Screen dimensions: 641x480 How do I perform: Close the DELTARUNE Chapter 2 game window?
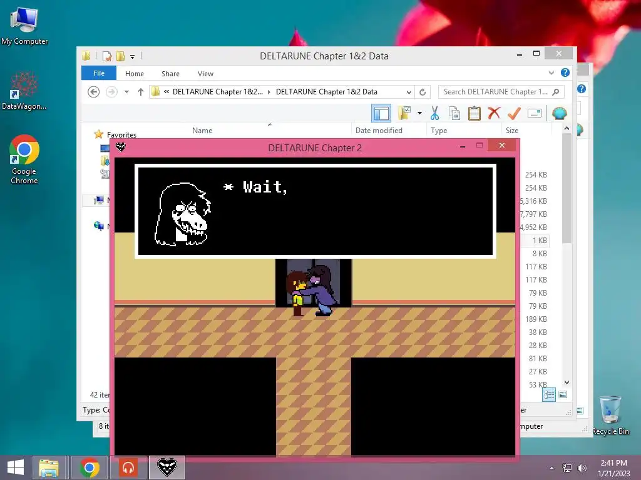pyautogui.click(x=502, y=145)
